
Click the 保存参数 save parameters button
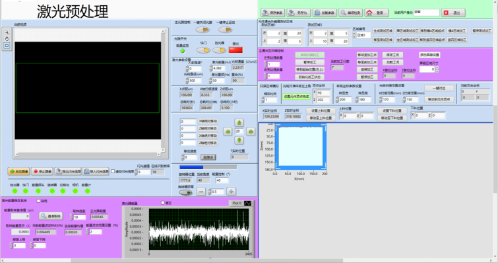point(272,13)
